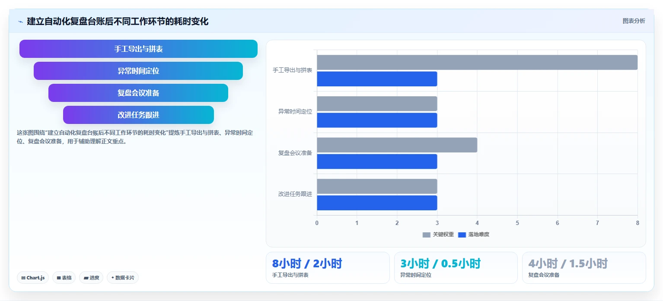Image resolution: width=663 pixels, height=301 pixels.
Task: Toggle the 落地难度 legend series
Action: point(473,234)
